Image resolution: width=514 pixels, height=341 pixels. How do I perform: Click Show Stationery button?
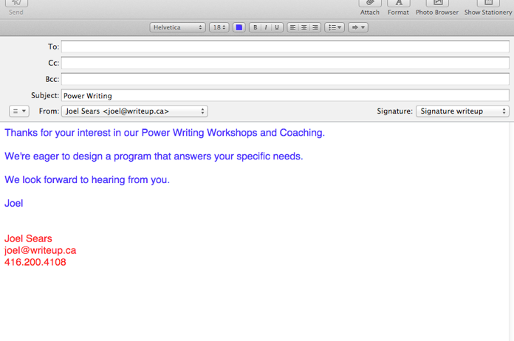488,3
